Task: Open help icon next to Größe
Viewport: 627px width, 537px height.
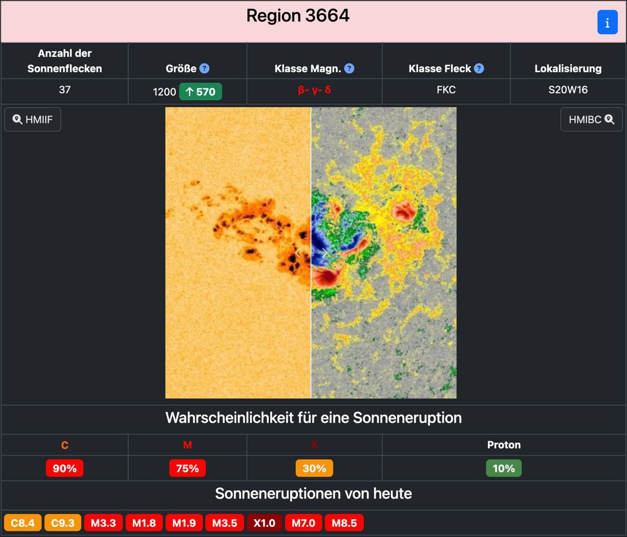Action: (x=204, y=69)
